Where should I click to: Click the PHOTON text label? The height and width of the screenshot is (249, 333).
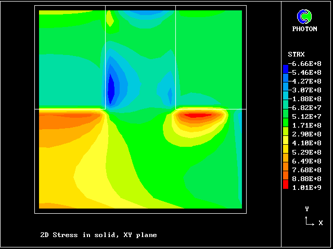(304, 29)
